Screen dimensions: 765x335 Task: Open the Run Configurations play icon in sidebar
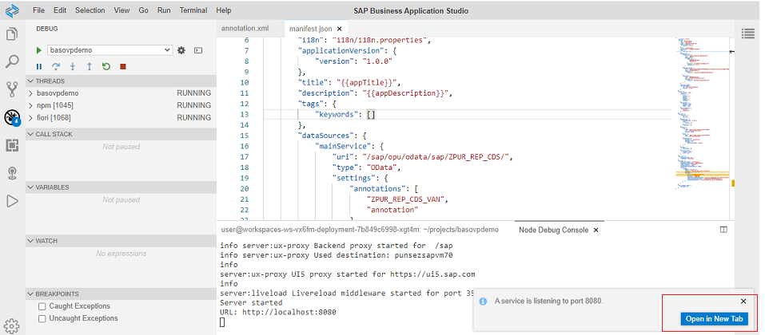(x=12, y=201)
